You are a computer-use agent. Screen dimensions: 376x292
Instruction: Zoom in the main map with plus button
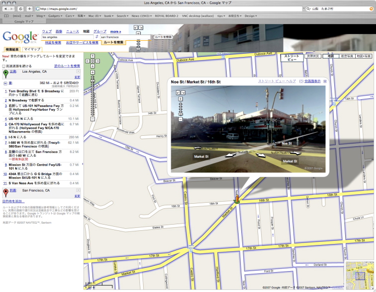[x=92, y=72]
